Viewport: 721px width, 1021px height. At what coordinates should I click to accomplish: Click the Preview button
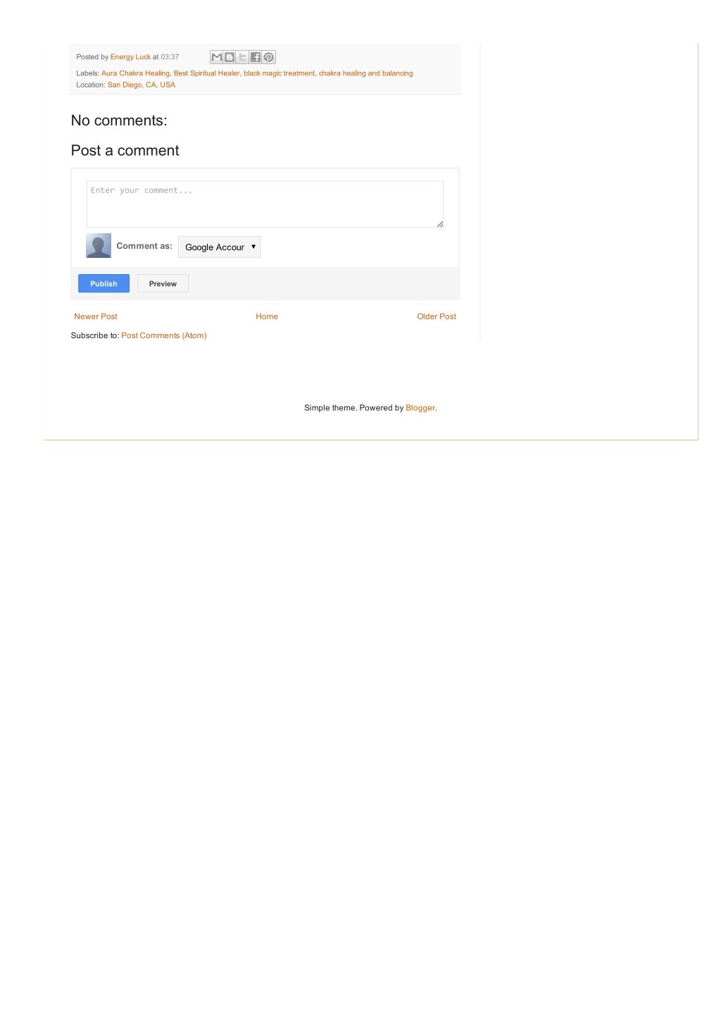(x=163, y=283)
